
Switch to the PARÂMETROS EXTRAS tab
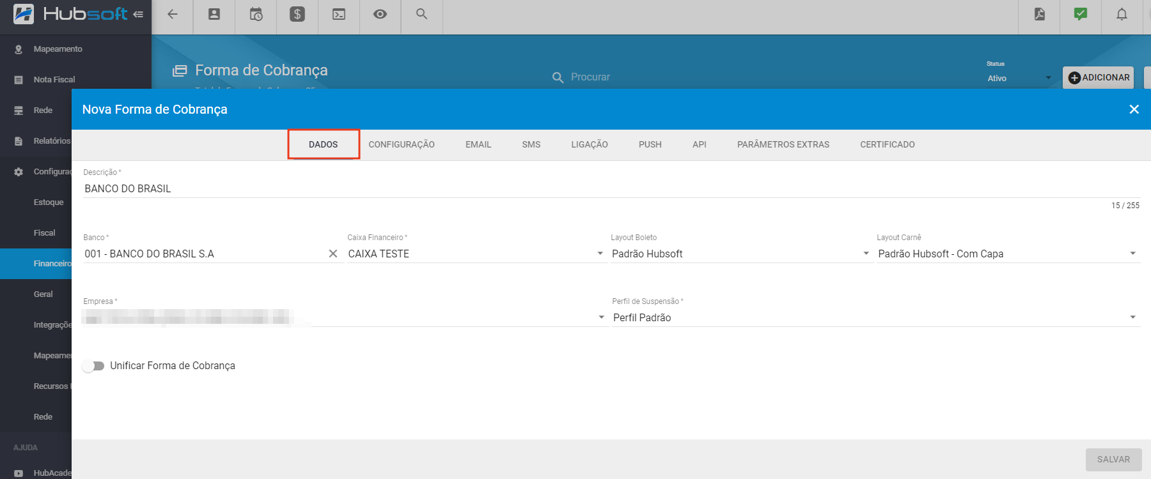click(x=783, y=144)
